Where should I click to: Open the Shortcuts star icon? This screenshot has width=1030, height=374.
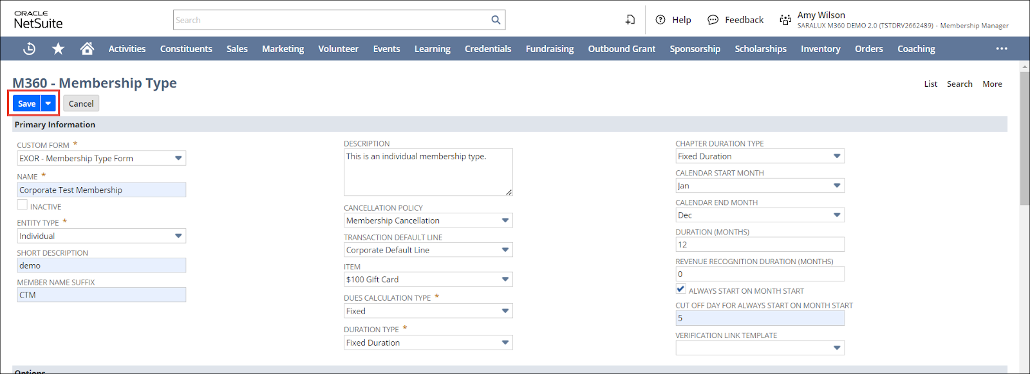click(x=58, y=49)
